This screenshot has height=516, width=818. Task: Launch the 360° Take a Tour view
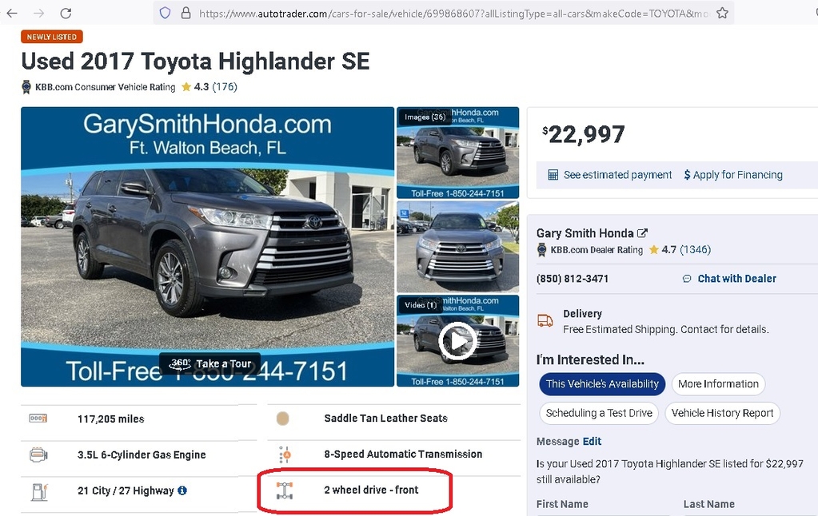[x=210, y=363]
